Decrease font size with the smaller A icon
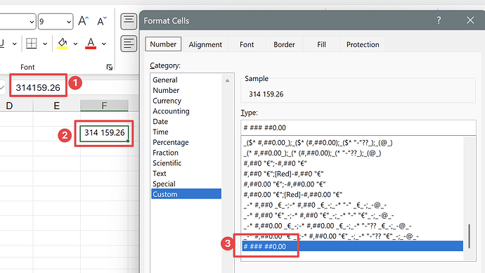 point(101,21)
